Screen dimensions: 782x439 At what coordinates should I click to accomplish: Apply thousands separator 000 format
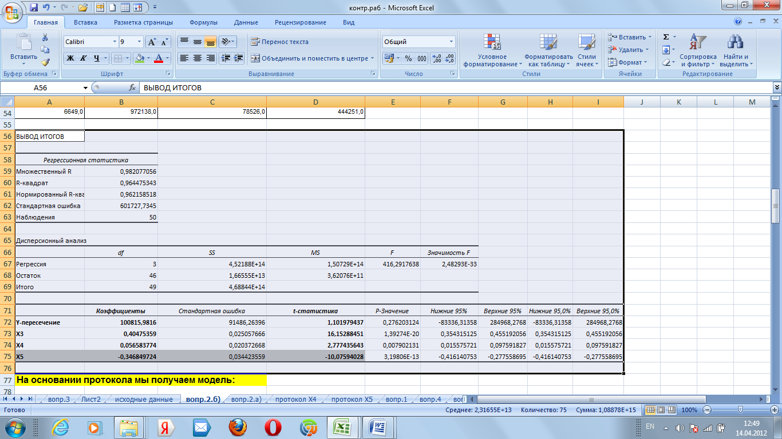pyautogui.click(x=421, y=58)
